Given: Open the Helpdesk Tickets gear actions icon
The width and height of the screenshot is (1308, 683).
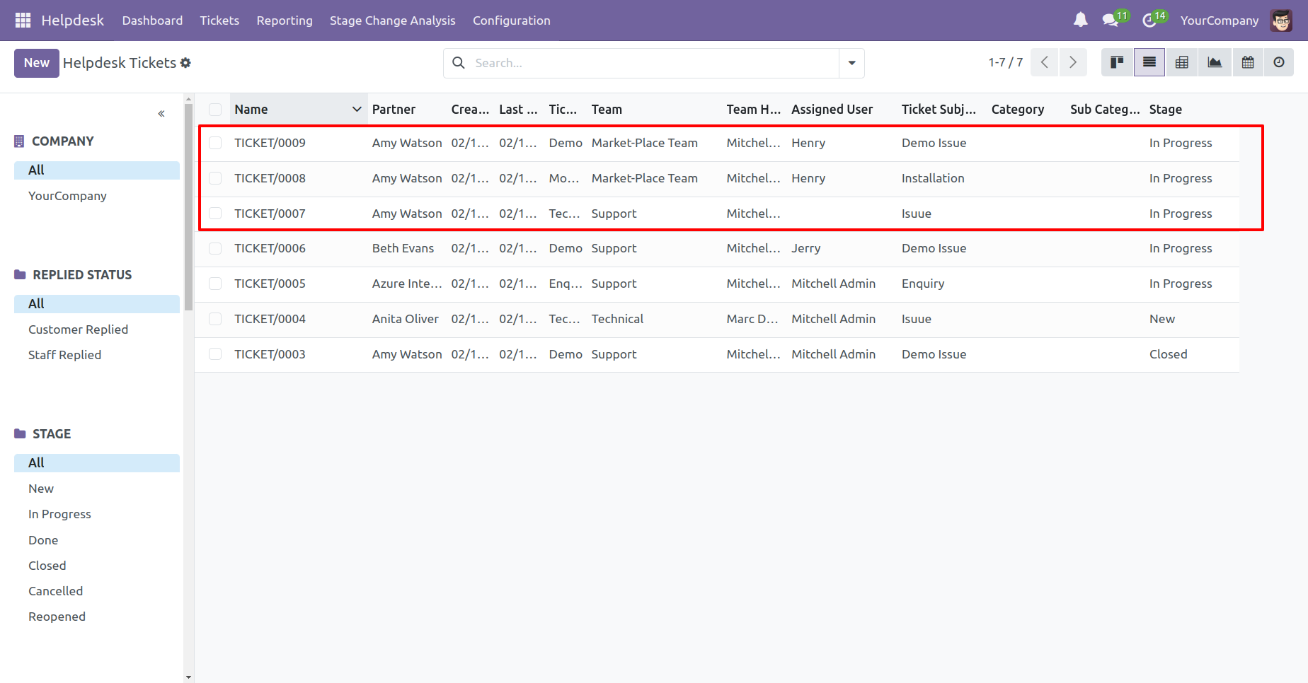Looking at the screenshot, I should click(x=185, y=63).
